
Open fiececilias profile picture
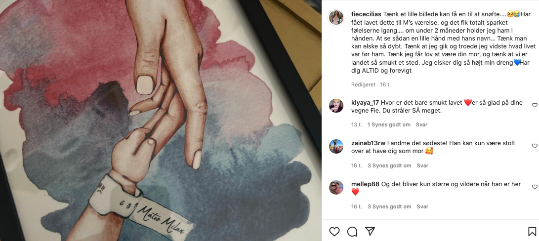click(x=336, y=18)
